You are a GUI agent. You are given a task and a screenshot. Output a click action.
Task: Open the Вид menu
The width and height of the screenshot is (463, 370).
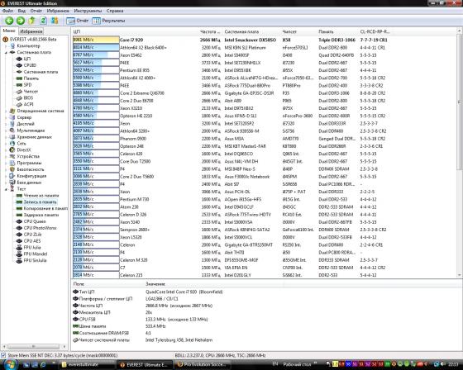pyautogui.click(x=21, y=11)
